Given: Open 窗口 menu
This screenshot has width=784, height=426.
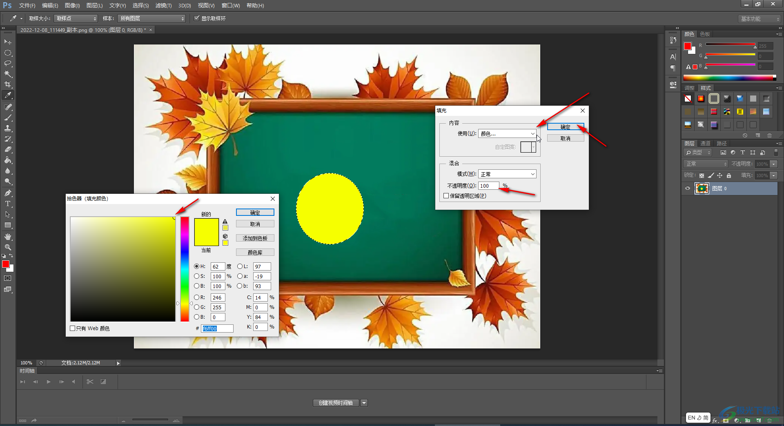Looking at the screenshot, I should click(x=231, y=6).
